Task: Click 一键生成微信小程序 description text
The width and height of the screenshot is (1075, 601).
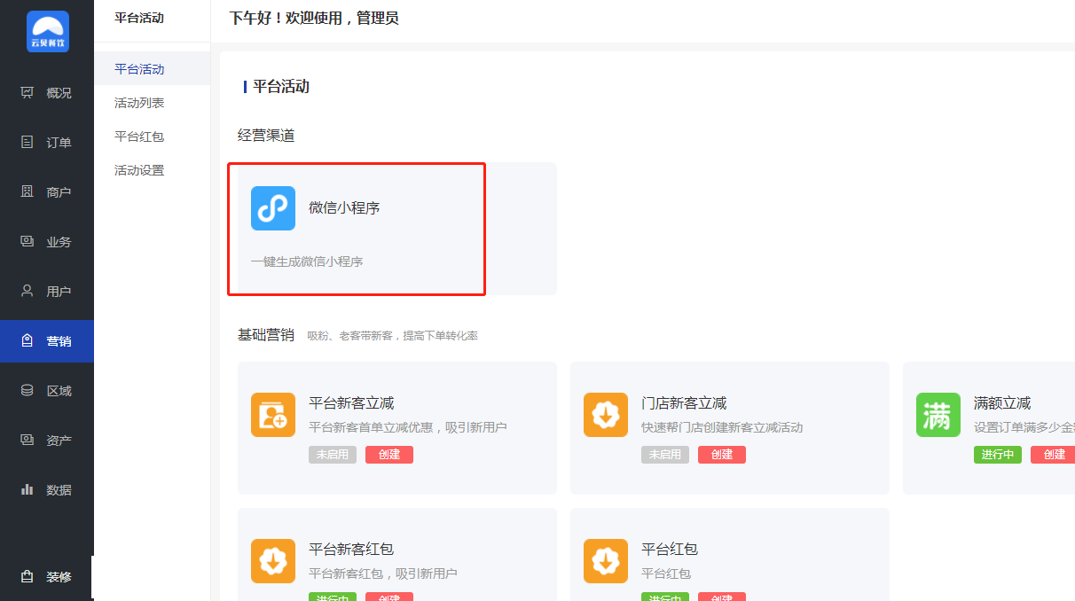Action: (x=307, y=262)
